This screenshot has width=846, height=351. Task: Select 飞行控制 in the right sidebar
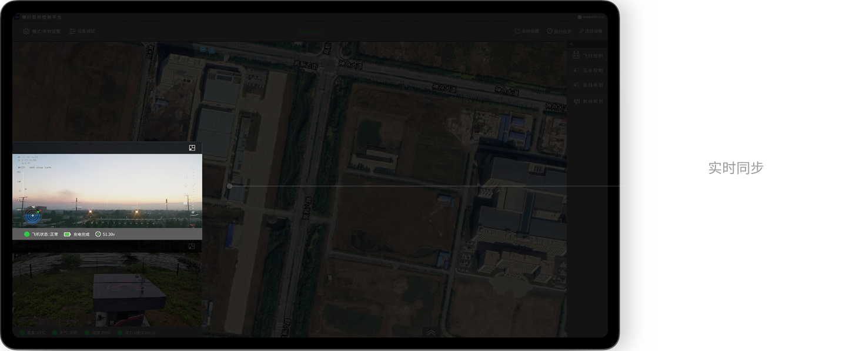588,56
